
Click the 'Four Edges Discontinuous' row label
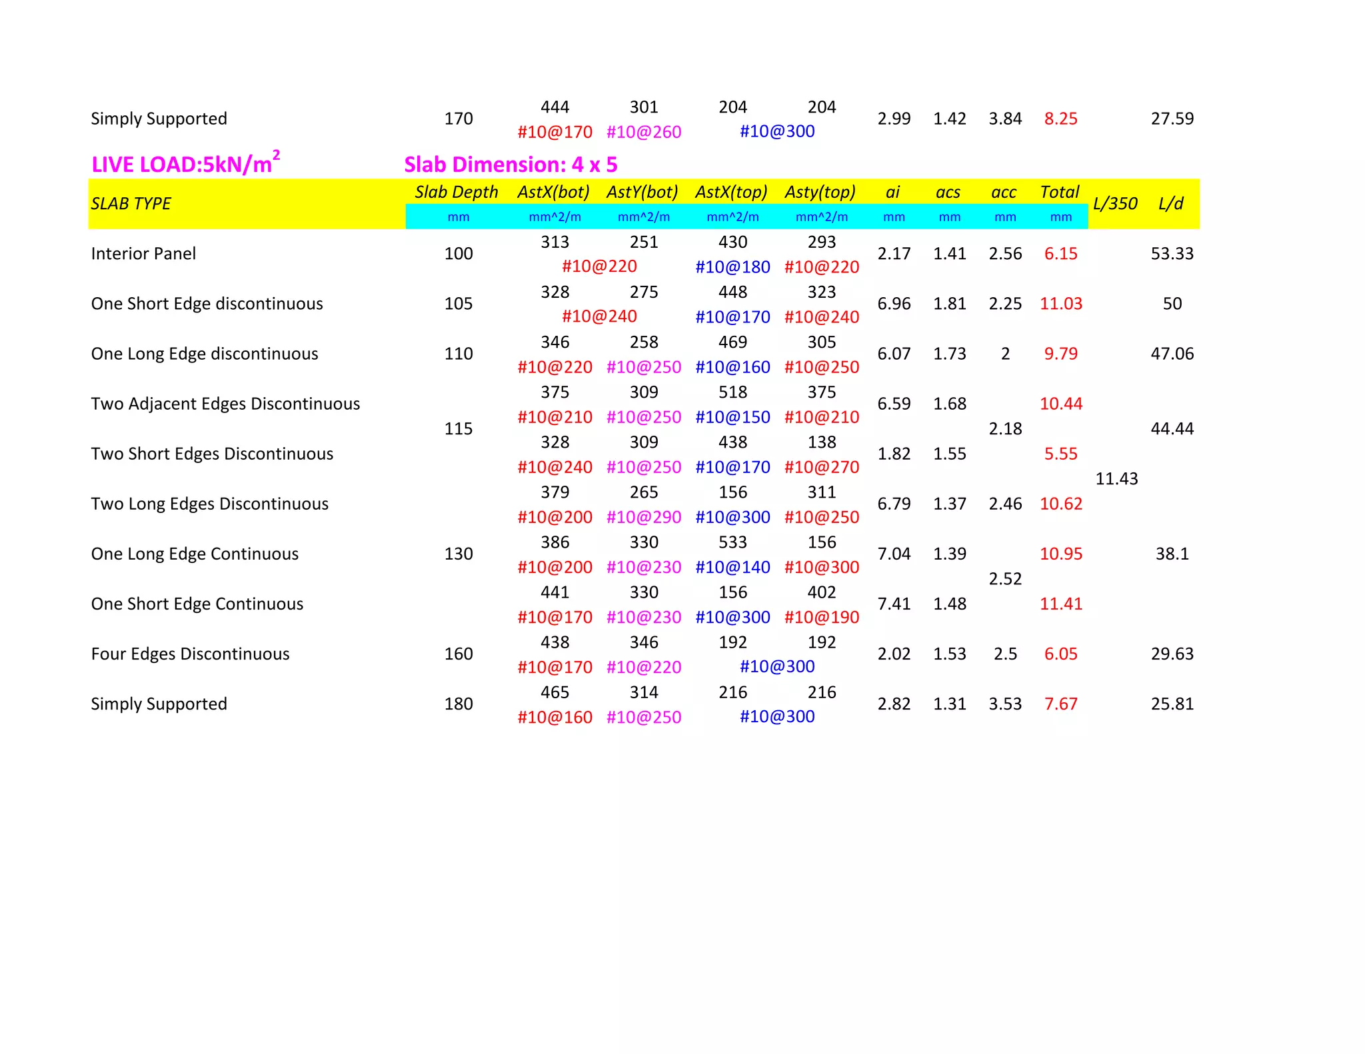190,654
